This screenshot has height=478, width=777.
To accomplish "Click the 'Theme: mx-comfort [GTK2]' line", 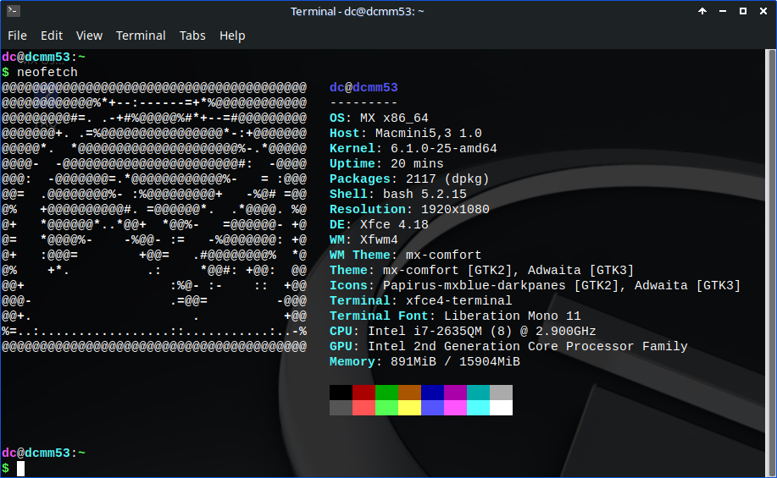I will [481, 271].
